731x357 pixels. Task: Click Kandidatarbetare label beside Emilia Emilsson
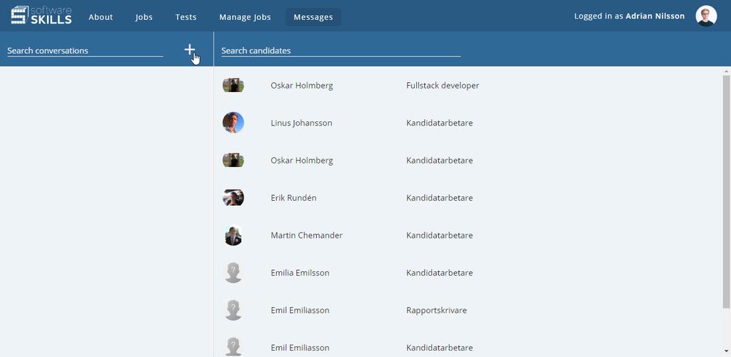coord(439,273)
